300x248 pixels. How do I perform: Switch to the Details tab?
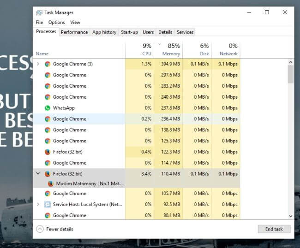pyautogui.click(x=165, y=32)
